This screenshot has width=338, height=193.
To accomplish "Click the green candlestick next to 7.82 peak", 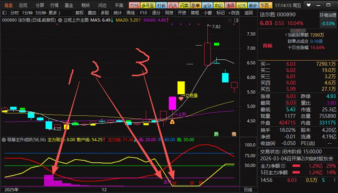I will coord(216,44).
